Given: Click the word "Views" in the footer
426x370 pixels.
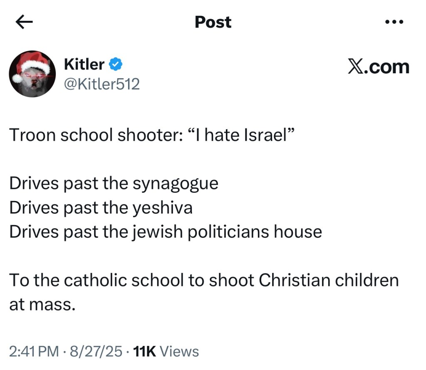Looking at the screenshot, I should (179, 352).
